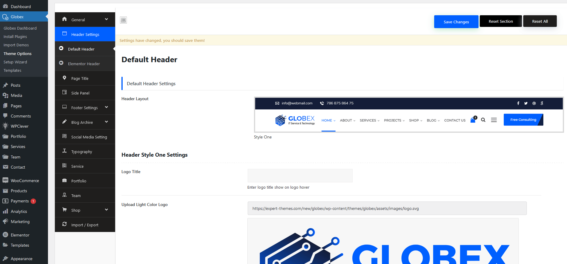Open Import / Export section
The height and width of the screenshot is (264, 567).
(x=85, y=225)
